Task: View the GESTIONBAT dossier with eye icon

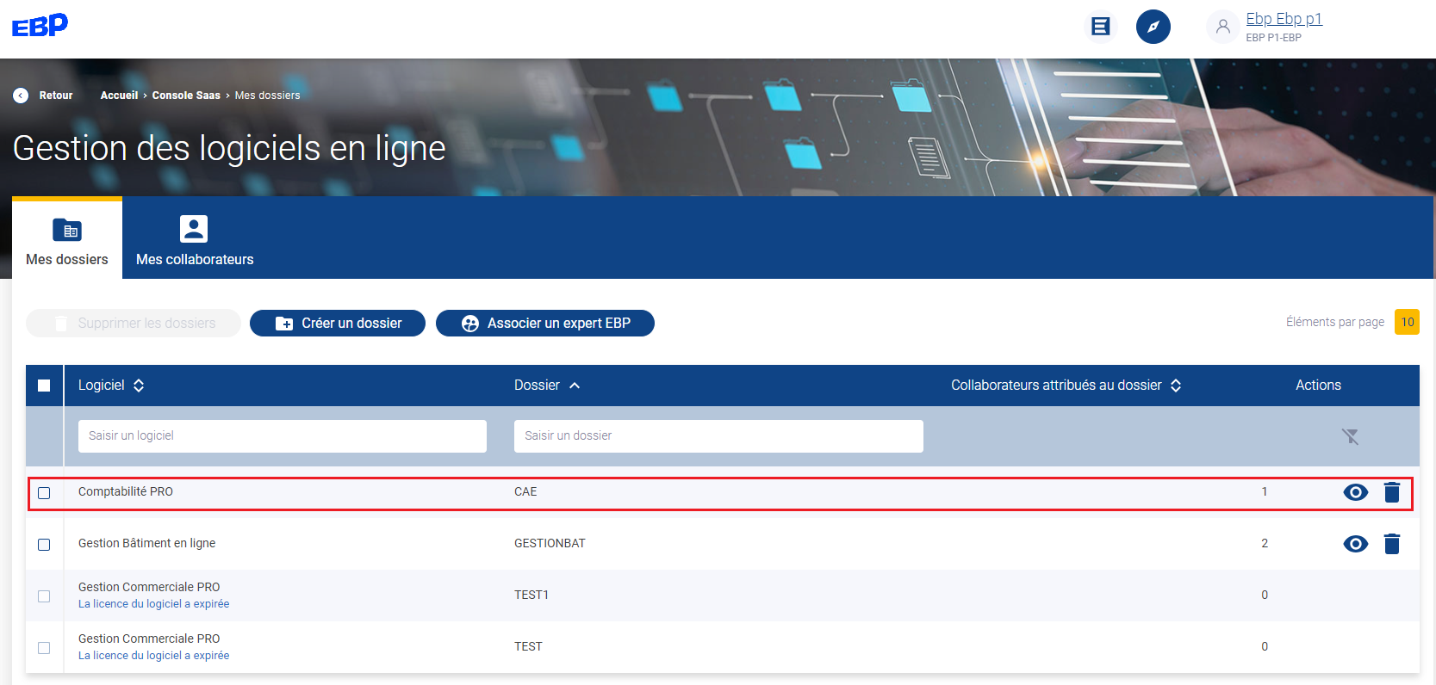Action: [x=1355, y=544]
